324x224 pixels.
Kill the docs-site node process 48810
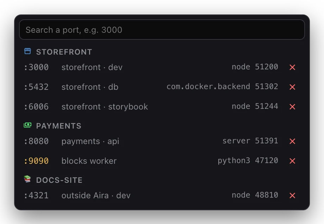coord(292,195)
